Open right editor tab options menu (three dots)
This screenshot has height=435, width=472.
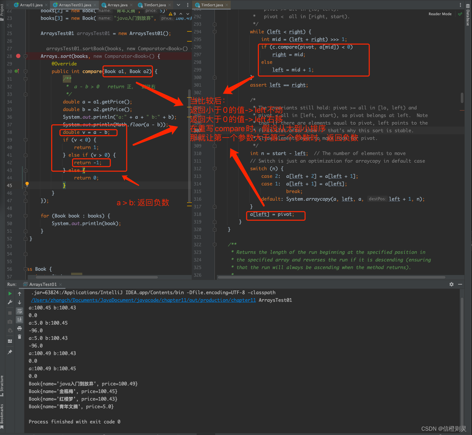point(460,5)
